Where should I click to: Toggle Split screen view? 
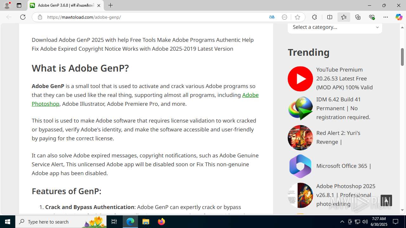coord(330,17)
